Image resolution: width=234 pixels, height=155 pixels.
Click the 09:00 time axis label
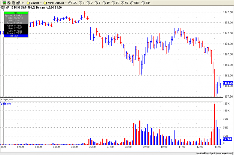coord(146,147)
